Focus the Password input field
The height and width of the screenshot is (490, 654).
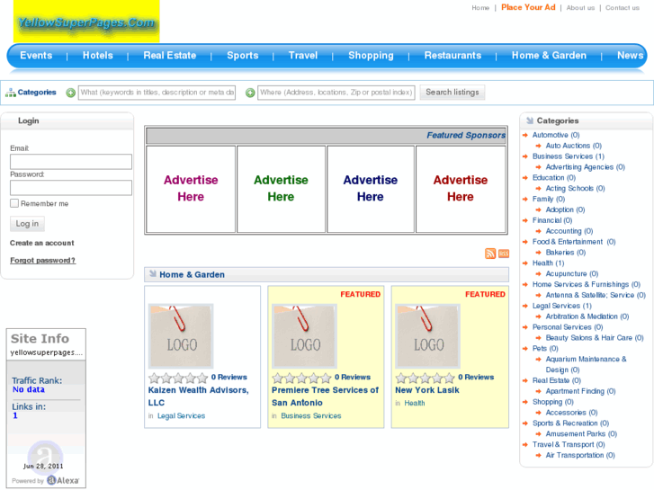tap(71, 188)
